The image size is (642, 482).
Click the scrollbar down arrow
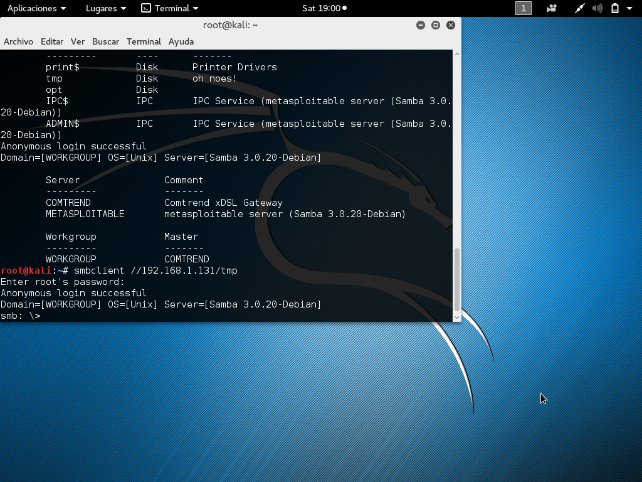pyautogui.click(x=457, y=317)
